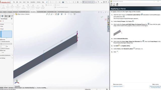Viewport: 161px width, 90px height.
Task: Click the red X cancel in Force/Torque panel
Action: point(1,21)
